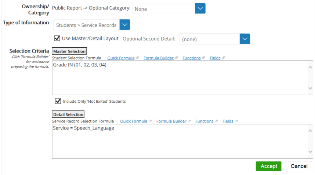
Task: Expand the Type of Information dropdown
Action: [x=125, y=25]
